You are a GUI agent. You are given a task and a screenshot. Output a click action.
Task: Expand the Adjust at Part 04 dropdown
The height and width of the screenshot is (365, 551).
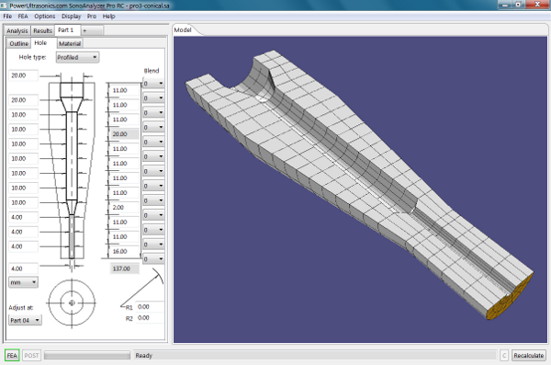pos(25,320)
